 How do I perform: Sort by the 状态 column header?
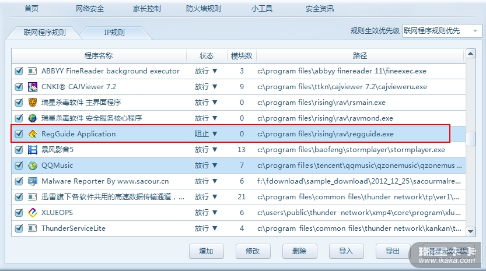point(207,56)
